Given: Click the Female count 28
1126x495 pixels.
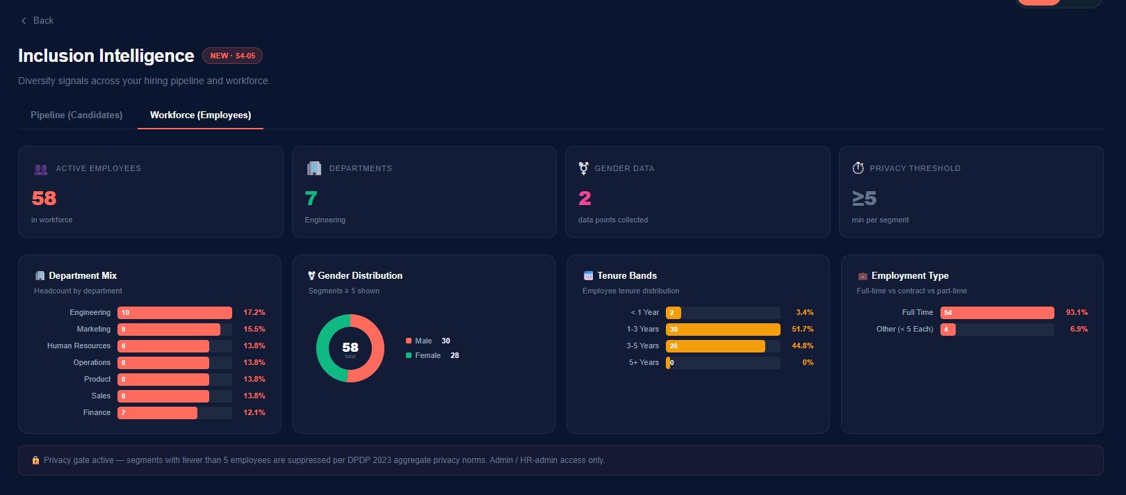Looking at the screenshot, I should coord(455,355).
